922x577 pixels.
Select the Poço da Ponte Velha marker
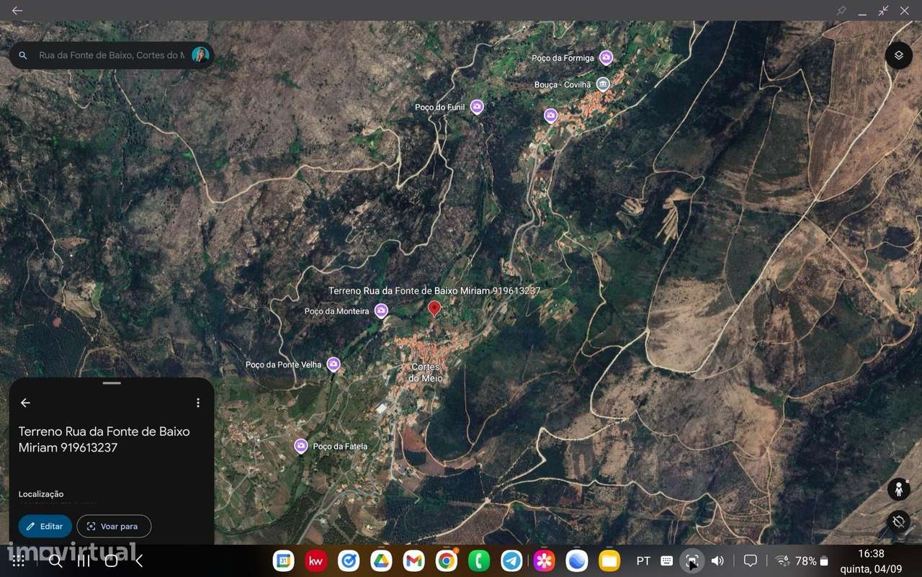click(x=334, y=364)
